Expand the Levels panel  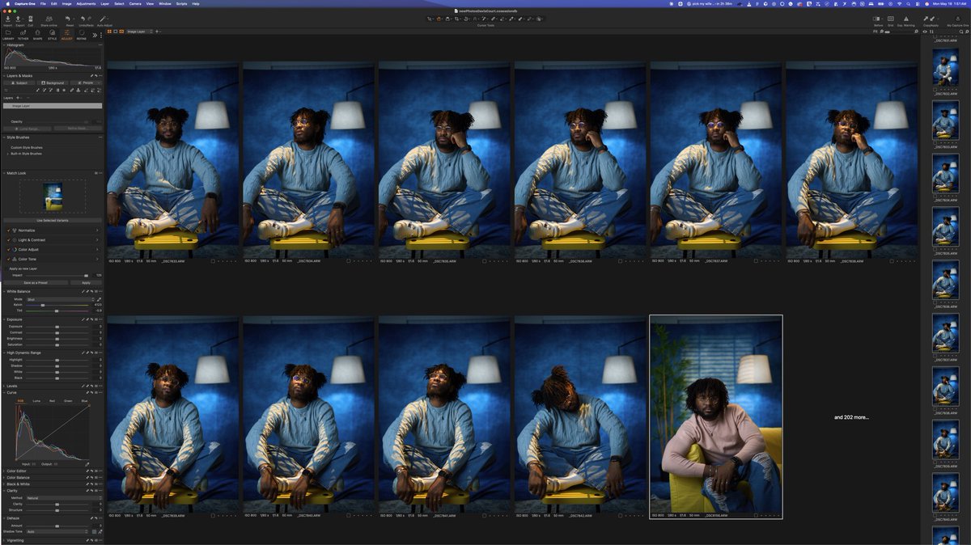pos(3,386)
